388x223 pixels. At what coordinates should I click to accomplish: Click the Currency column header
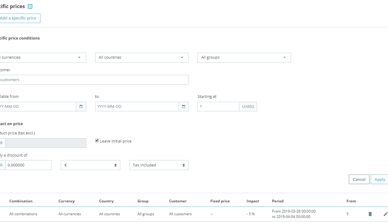[x=66, y=201]
